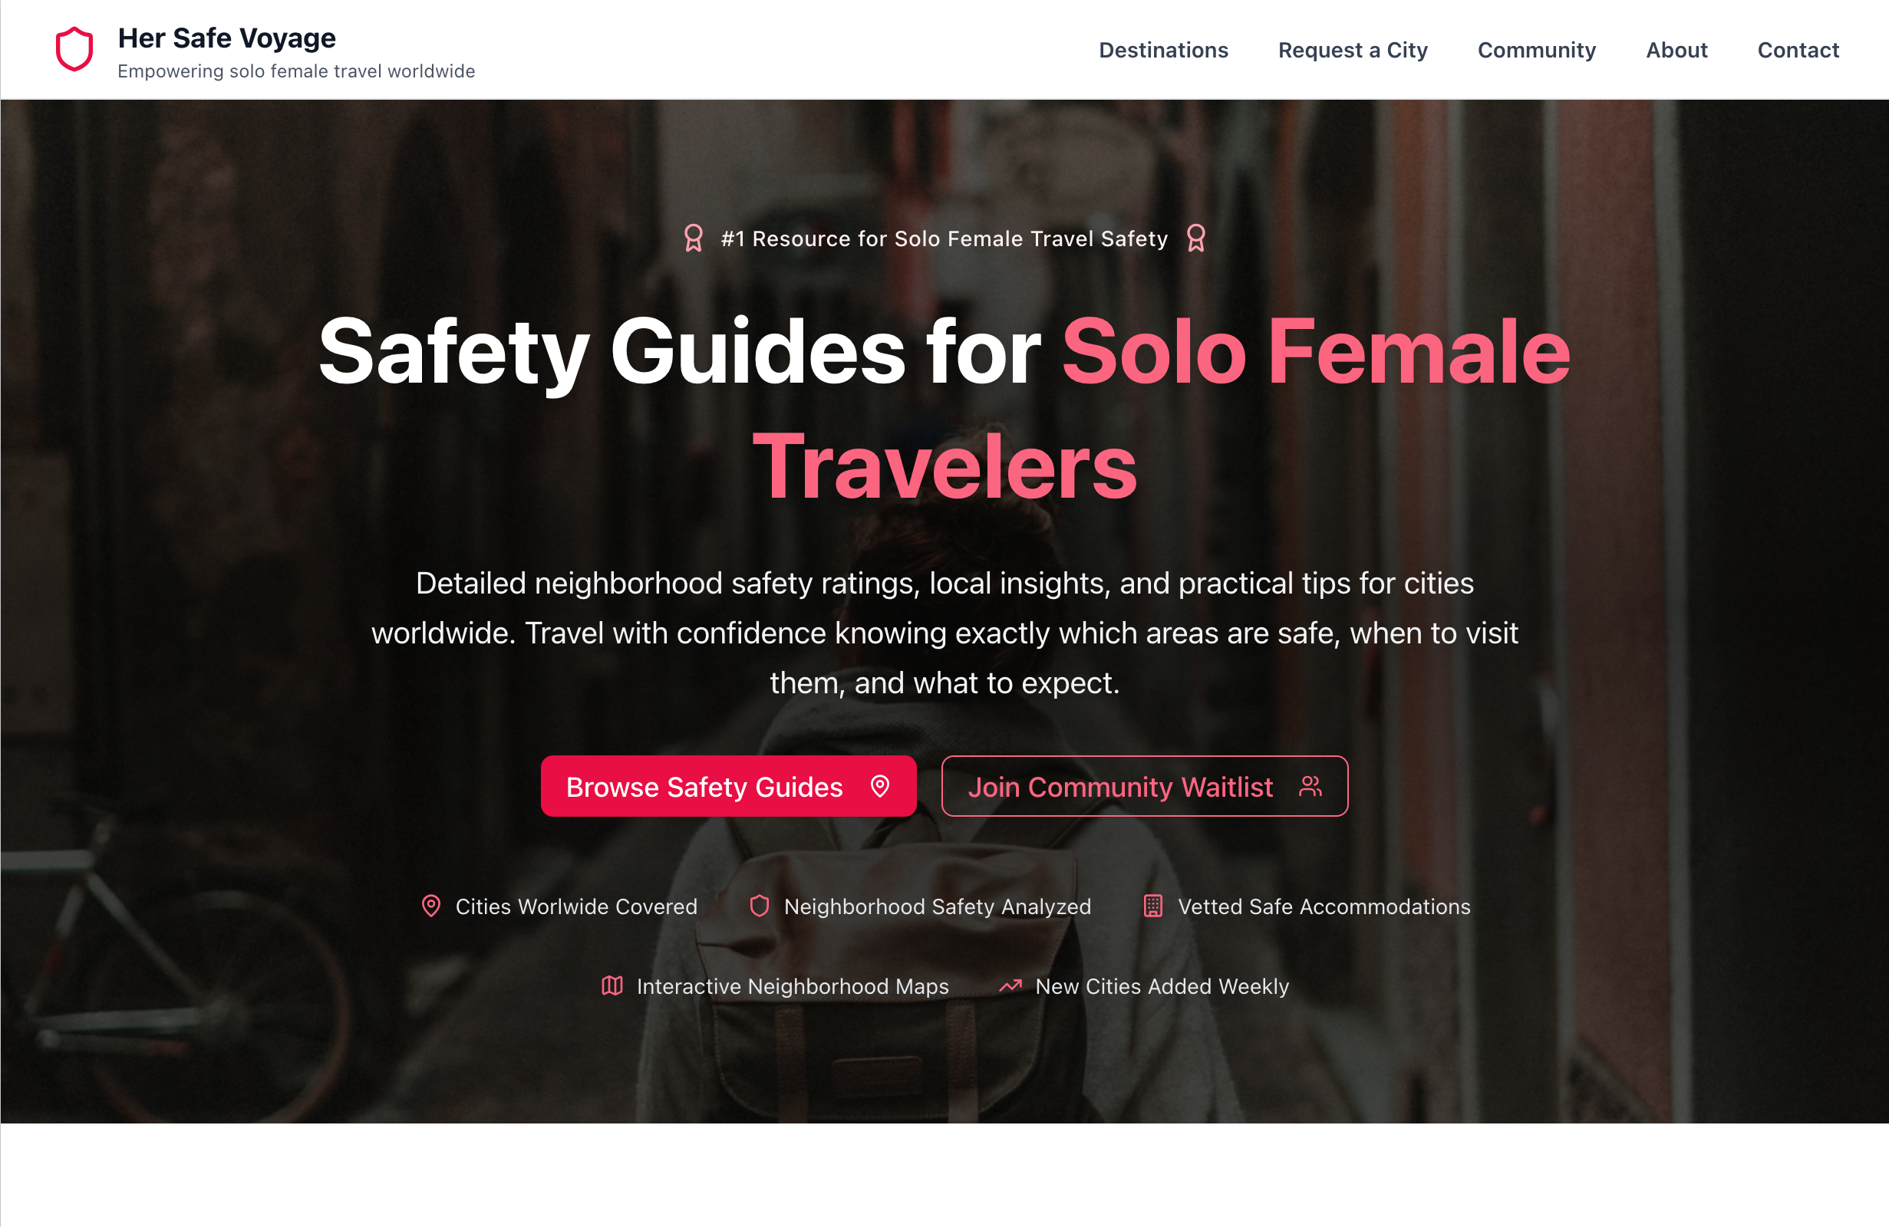Open the Request a City page
The width and height of the screenshot is (1889, 1227).
(1353, 50)
